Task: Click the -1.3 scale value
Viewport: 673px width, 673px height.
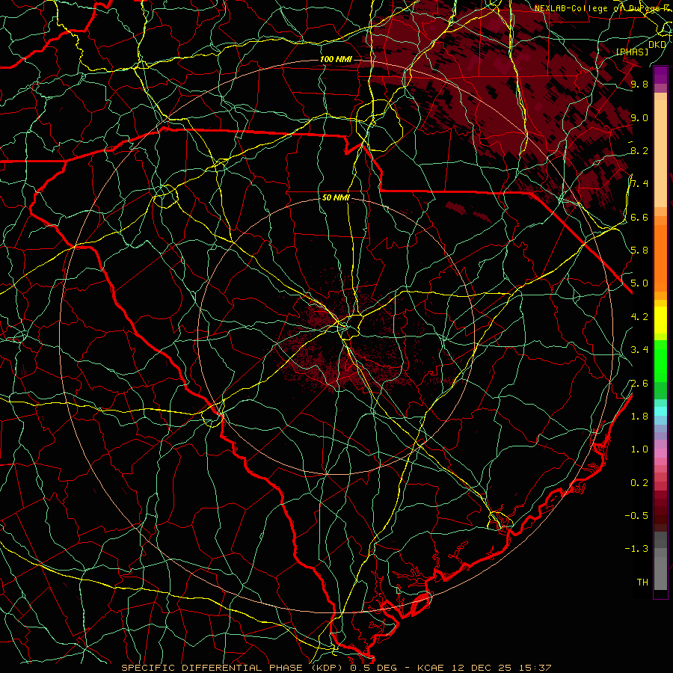Action: click(636, 549)
